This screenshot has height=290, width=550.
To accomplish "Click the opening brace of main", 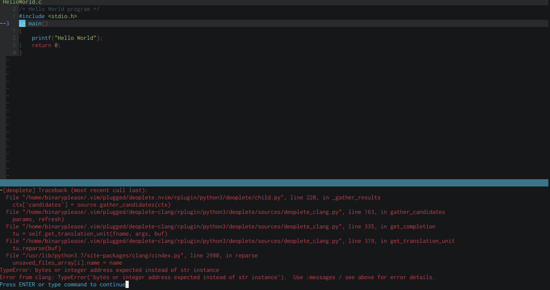I will (19, 31).
